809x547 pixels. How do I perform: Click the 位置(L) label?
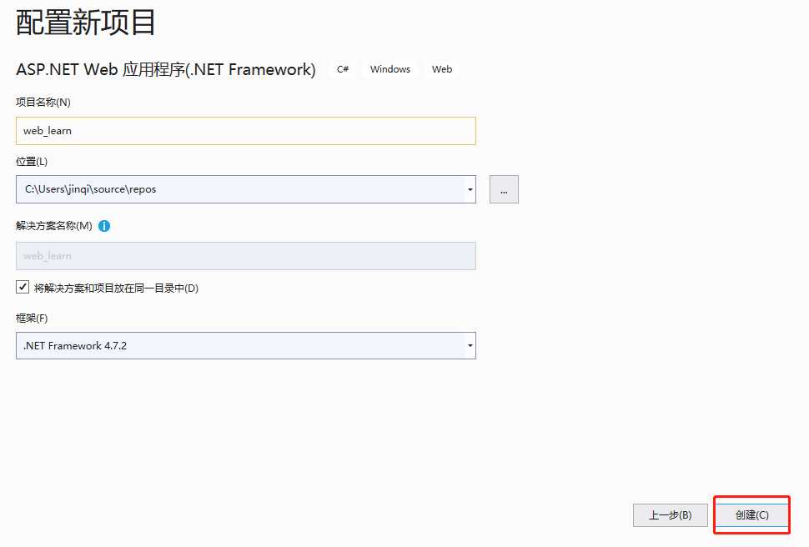point(32,162)
